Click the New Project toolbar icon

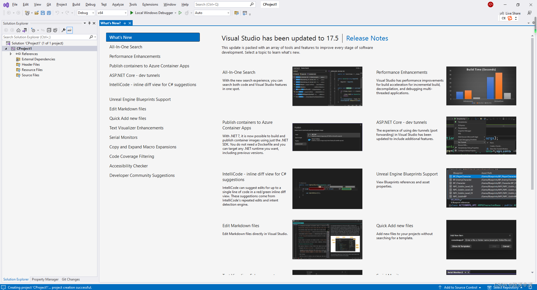point(27,13)
